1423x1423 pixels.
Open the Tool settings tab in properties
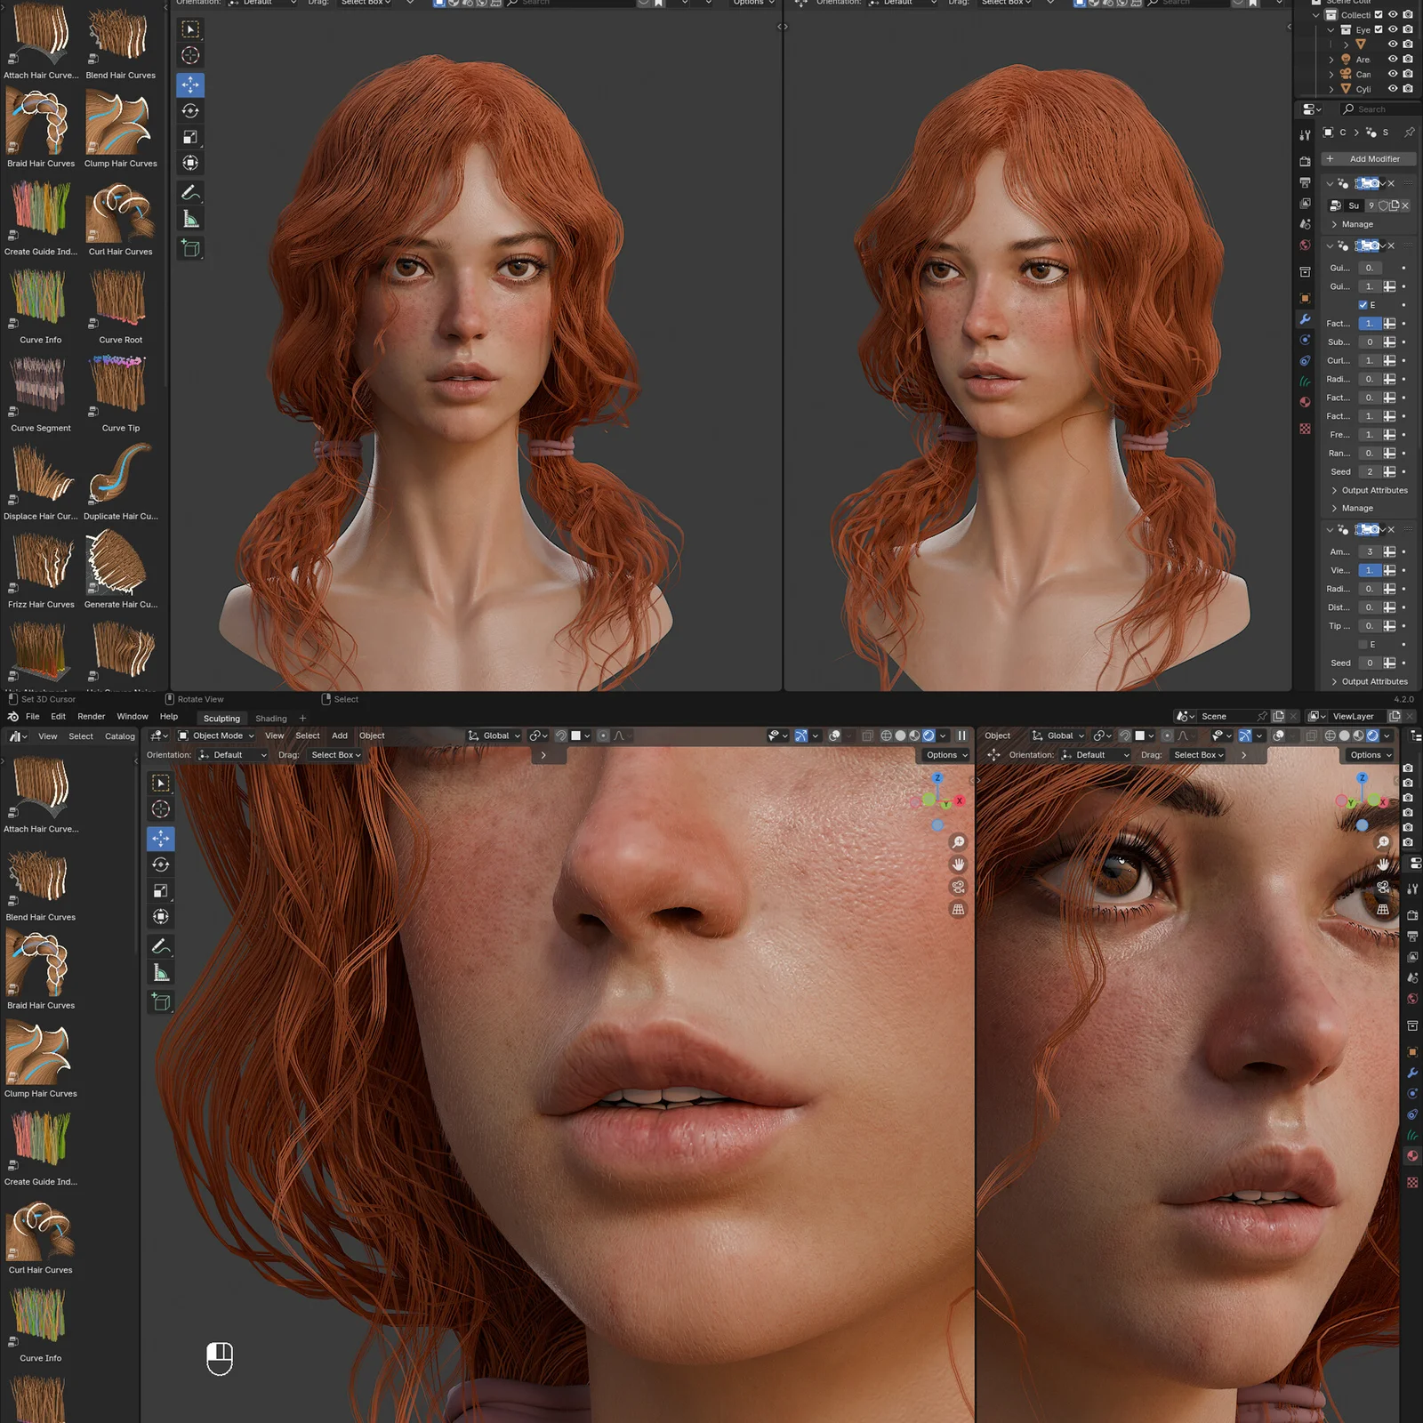(x=1305, y=135)
